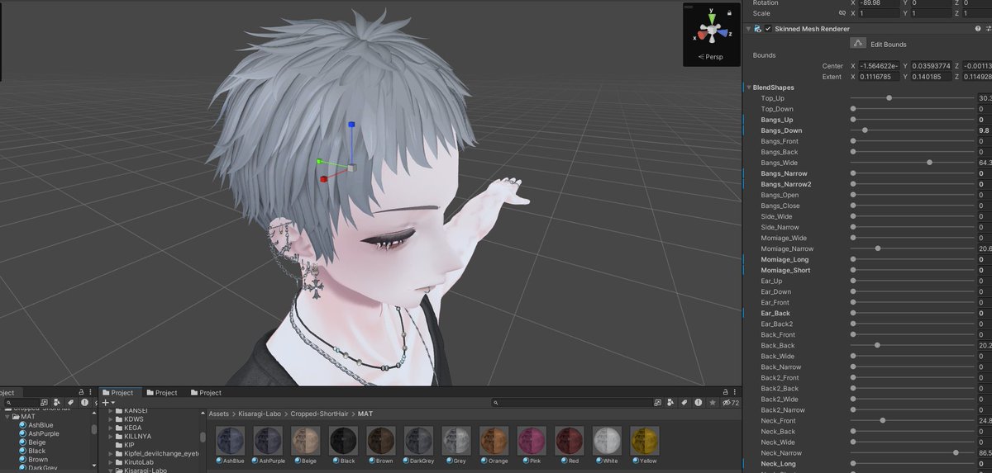Open the Search window icon beside project search

click(x=657, y=403)
